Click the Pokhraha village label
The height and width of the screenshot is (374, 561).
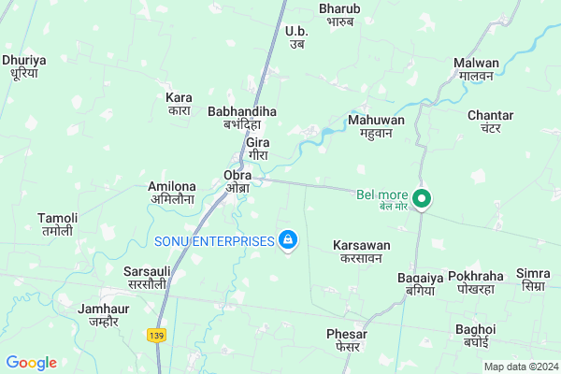[476, 282]
